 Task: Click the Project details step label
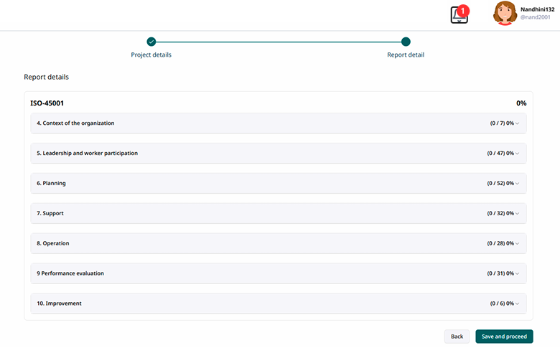151,55
